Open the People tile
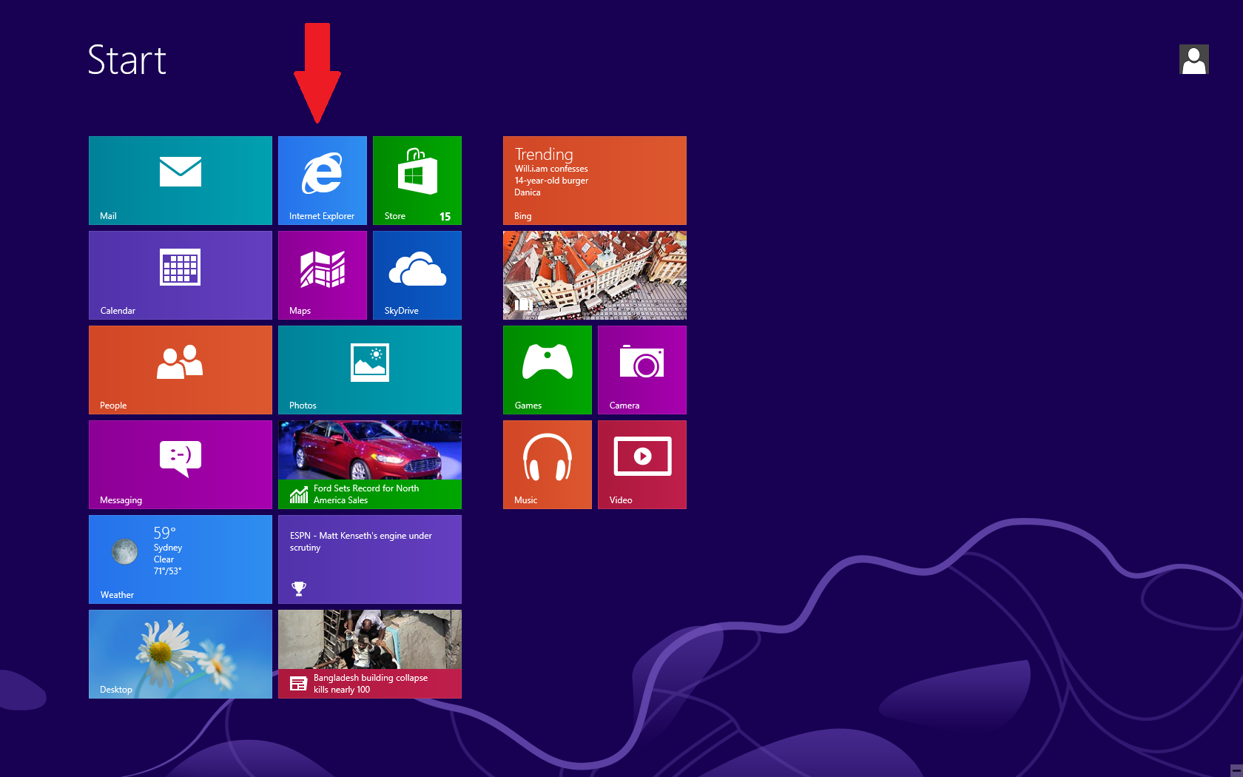Image resolution: width=1243 pixels, height=777 pixels. pyautogui.click(x=180, y=369)
